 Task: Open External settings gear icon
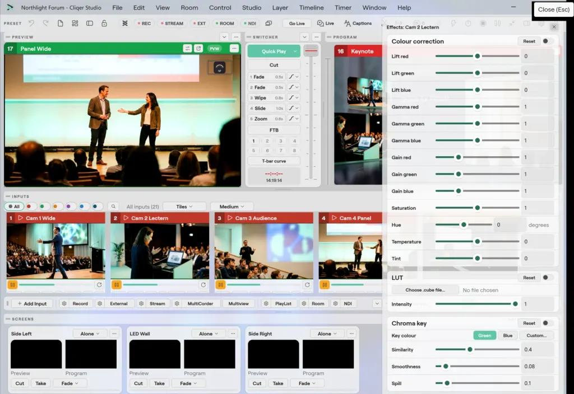(x=100, y=303)
